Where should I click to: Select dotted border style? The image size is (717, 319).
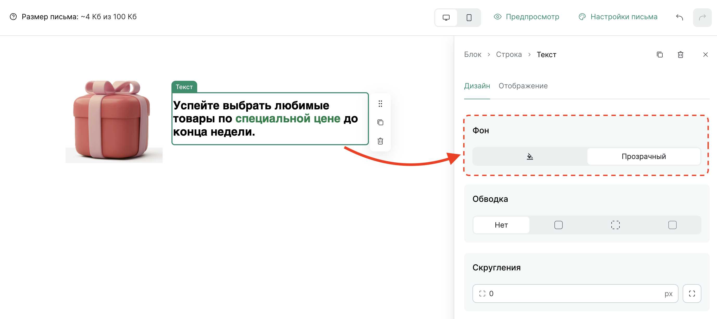pos(673,225)
